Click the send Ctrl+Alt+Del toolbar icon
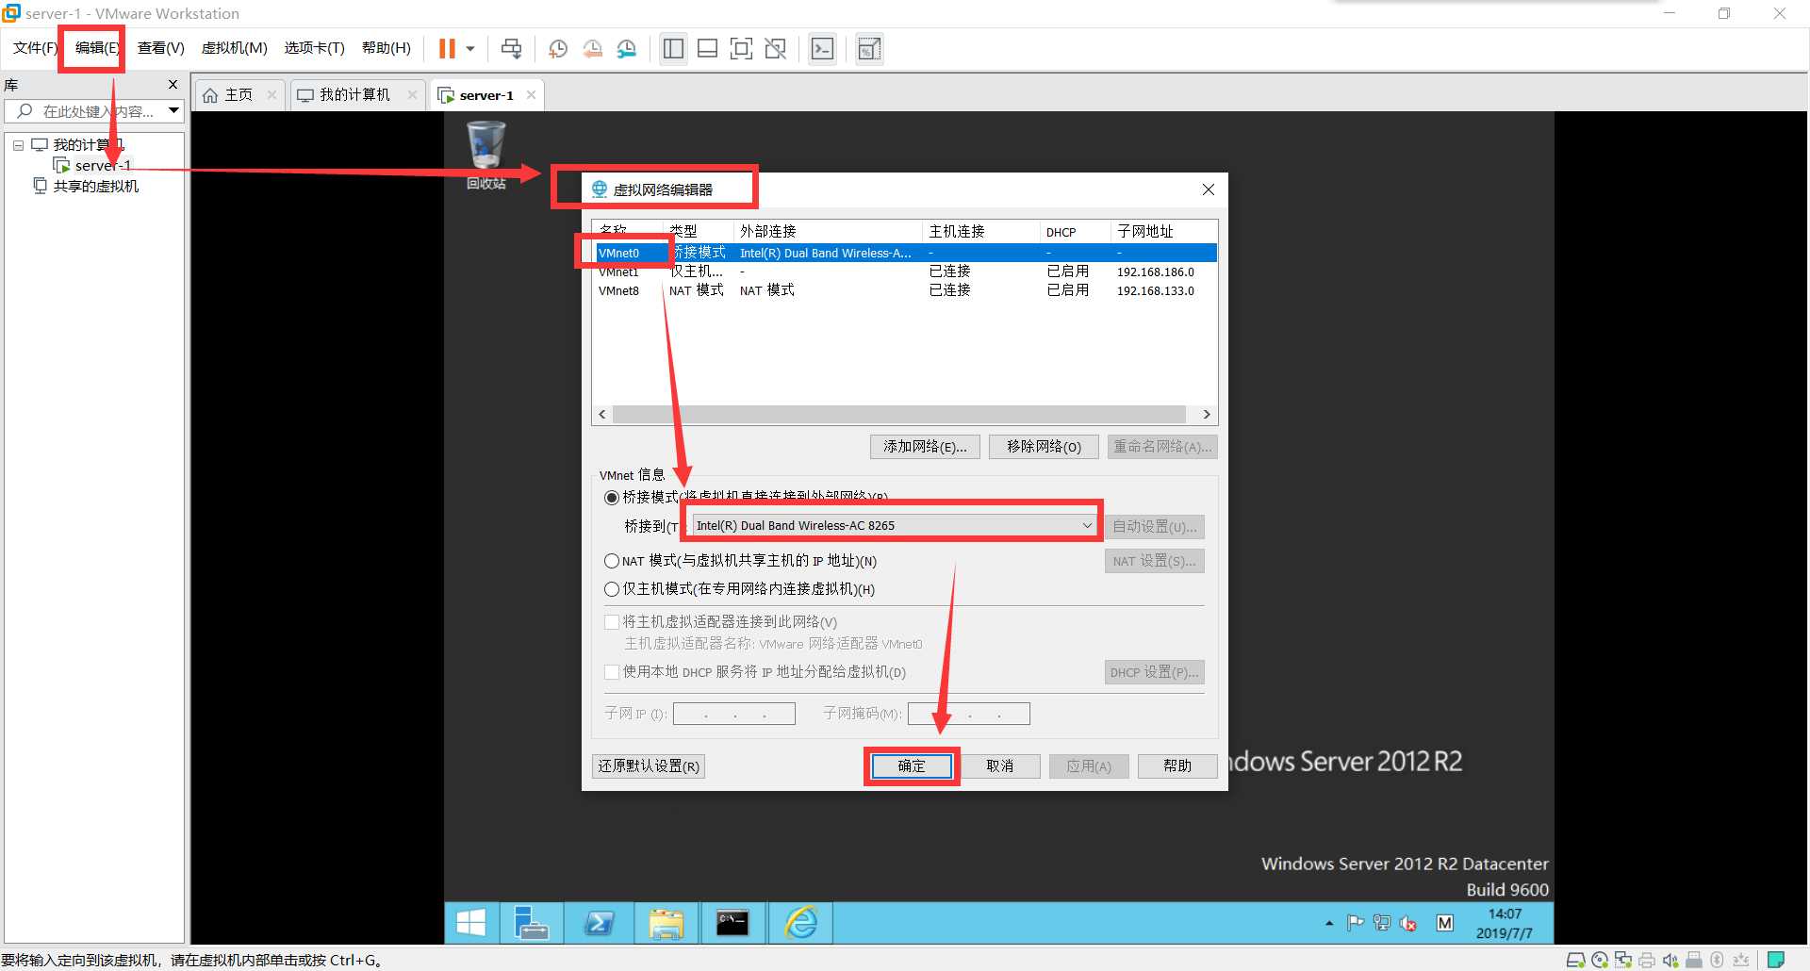 (512, 48)
